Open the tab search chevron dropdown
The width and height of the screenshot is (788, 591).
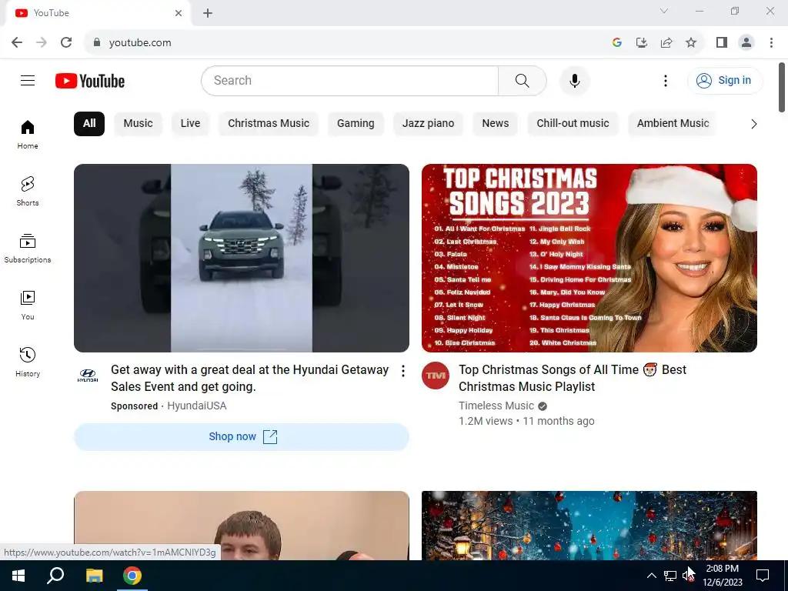tap(664, 11)
